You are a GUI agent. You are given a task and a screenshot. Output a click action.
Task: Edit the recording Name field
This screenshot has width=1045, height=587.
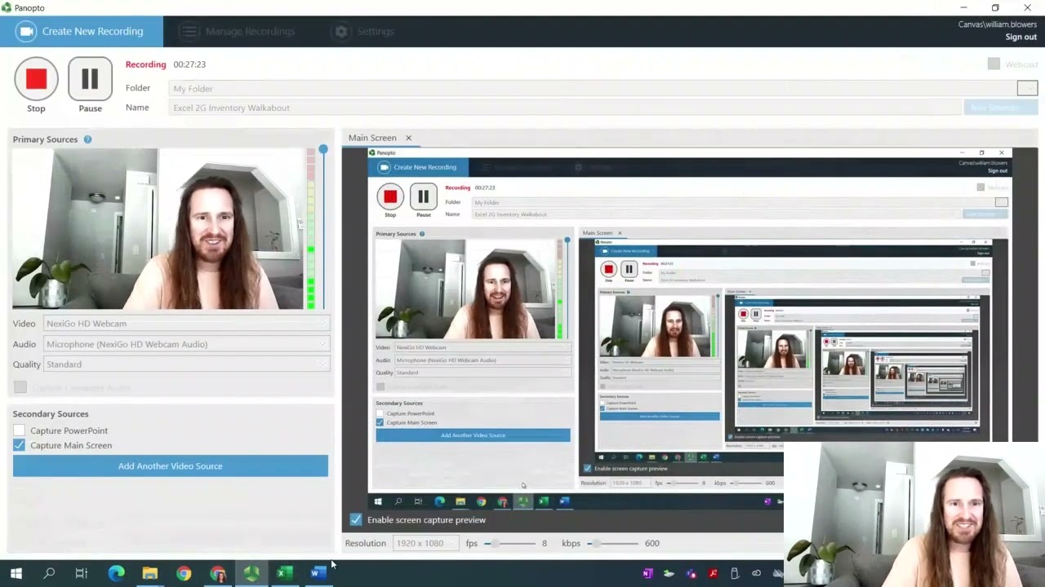pyautogui.click(x=565, y=108)
